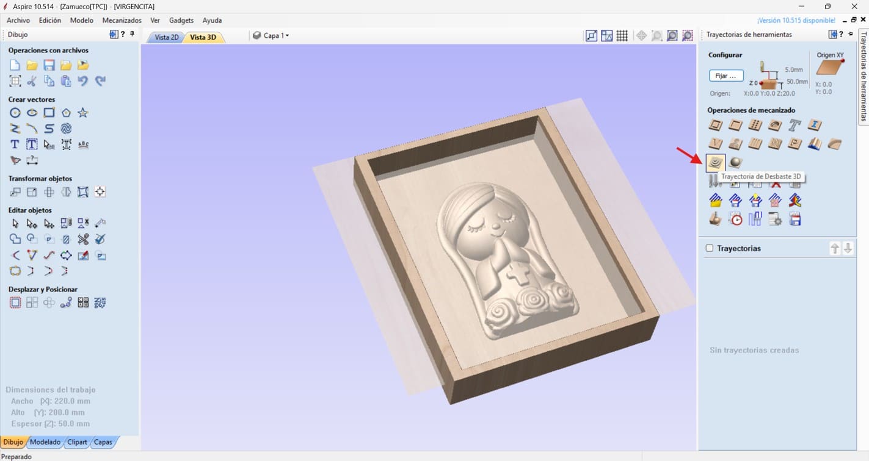Image resolution: width=869 pixels, height=461 pixels.
Task: Click the save toolpaths floppy icon
Action: tap(794, 219)
